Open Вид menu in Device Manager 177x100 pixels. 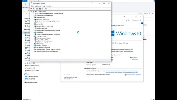click(44, 6)
